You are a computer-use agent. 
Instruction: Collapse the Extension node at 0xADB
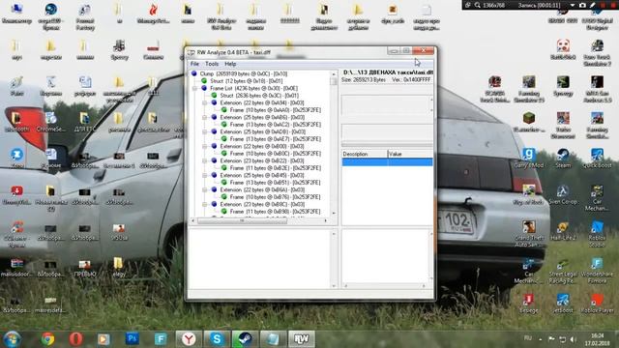[205, 131]
